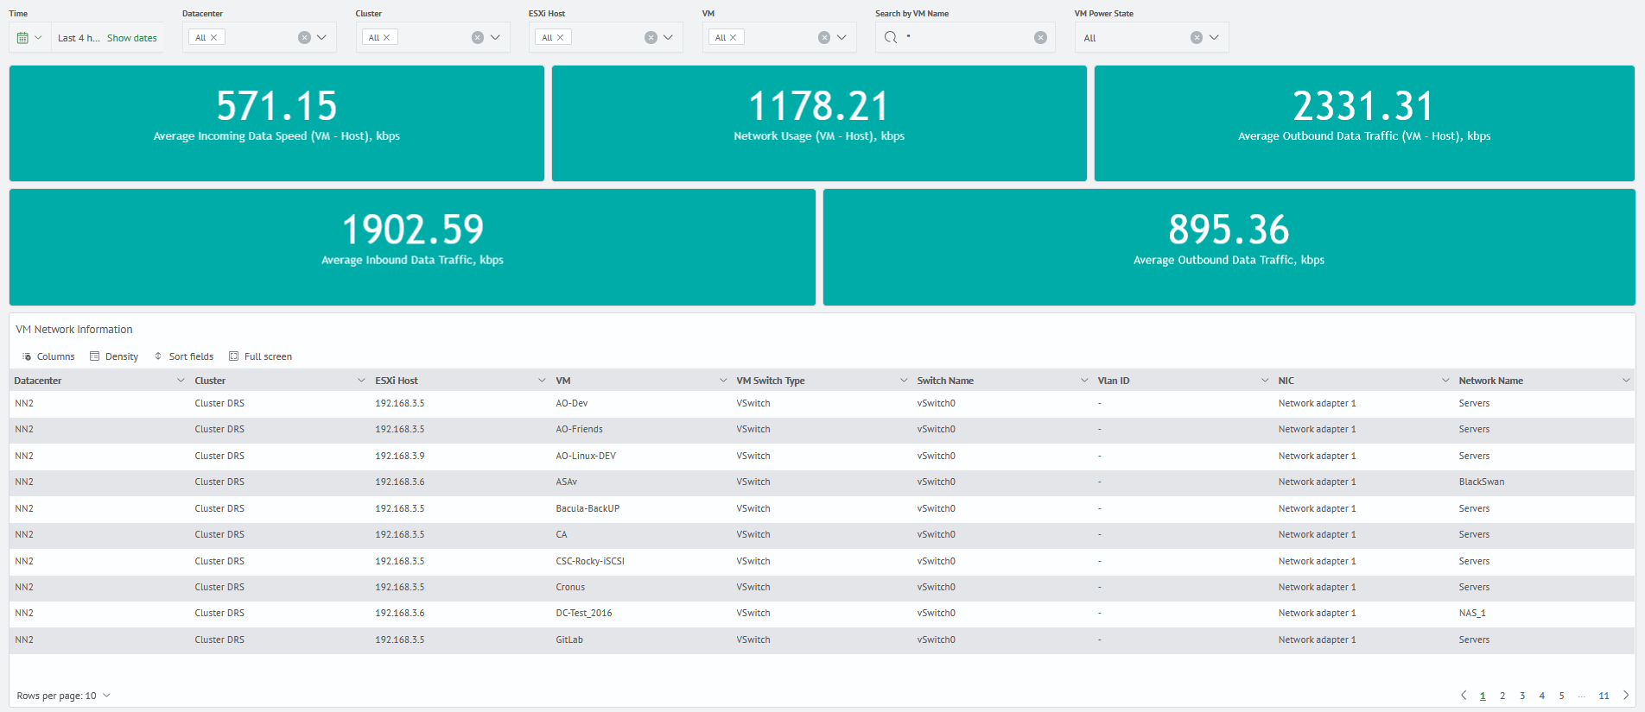Remove the All tag in Cluster filter
Image resolution: width=1645 pixels, height=712 pixels.
click(x=387, y=37)
